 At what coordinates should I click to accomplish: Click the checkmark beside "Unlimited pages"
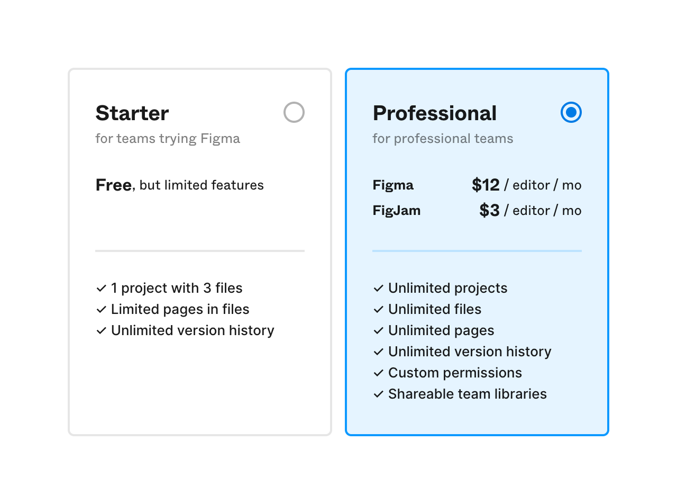378,330
